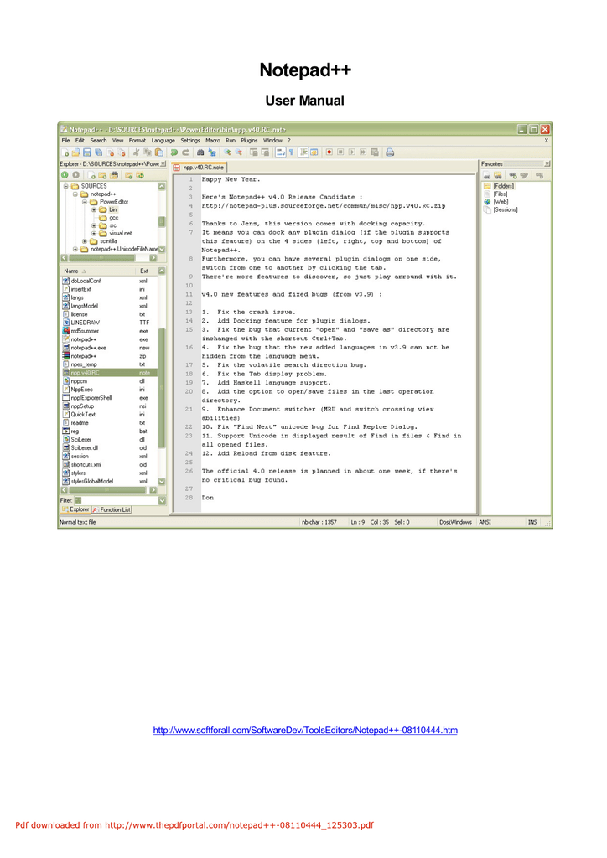Click the Save All toolbar icon
Image resolution: width=607 pixels, height=858 pixels.
(99, 152)
